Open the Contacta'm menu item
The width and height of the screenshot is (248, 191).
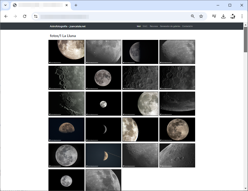point(187,26)
